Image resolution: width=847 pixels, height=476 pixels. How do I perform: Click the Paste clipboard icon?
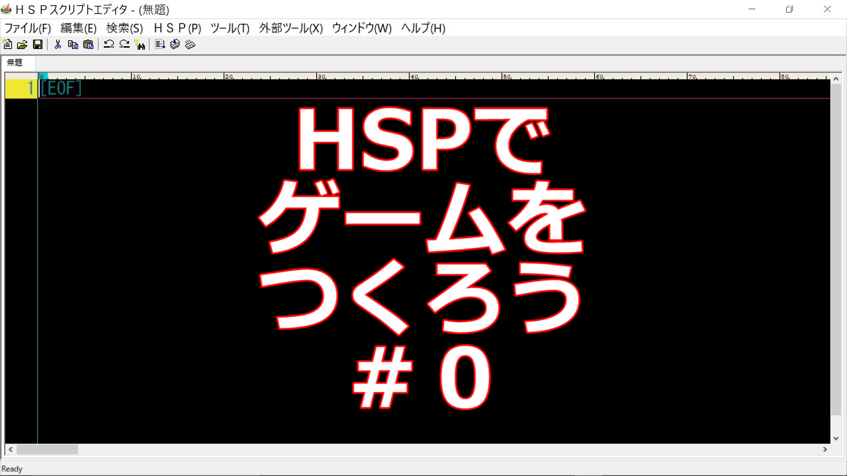point(88,44)
